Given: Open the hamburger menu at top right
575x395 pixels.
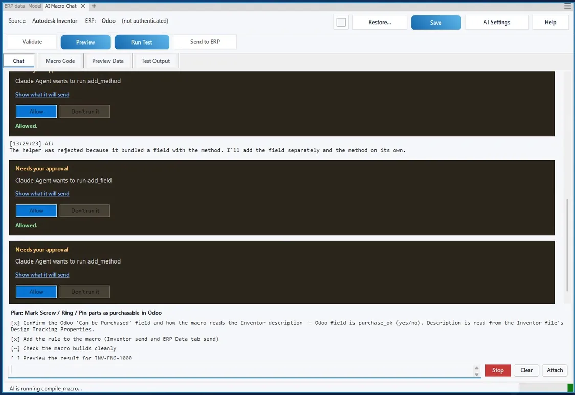Looking at the screenshot, I should pyautogui.click(x=567, y=6).
